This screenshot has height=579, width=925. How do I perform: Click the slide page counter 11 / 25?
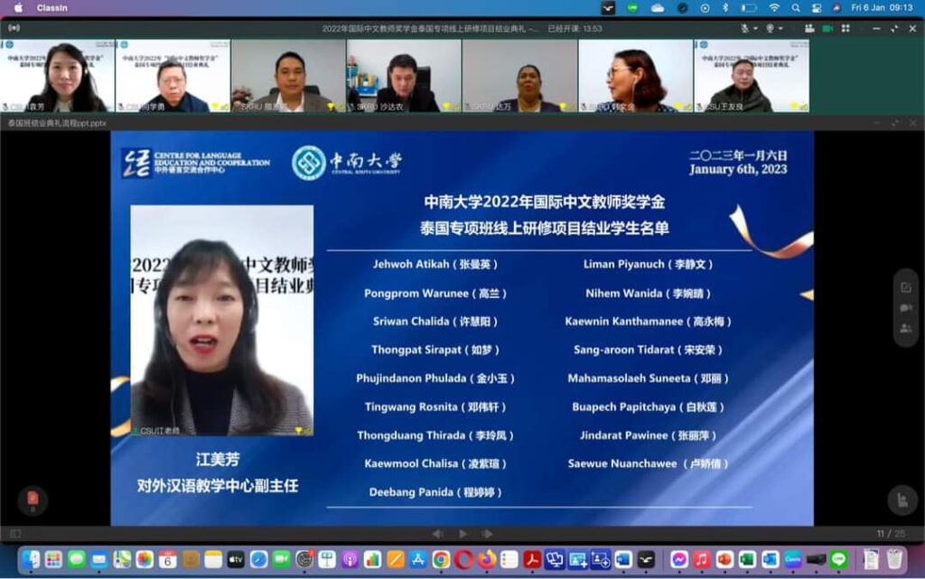pyautogui.click(x=890, y=534)
